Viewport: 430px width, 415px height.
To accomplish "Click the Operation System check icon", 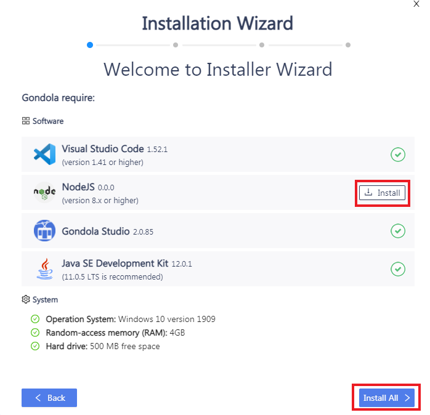I will 35,319.
